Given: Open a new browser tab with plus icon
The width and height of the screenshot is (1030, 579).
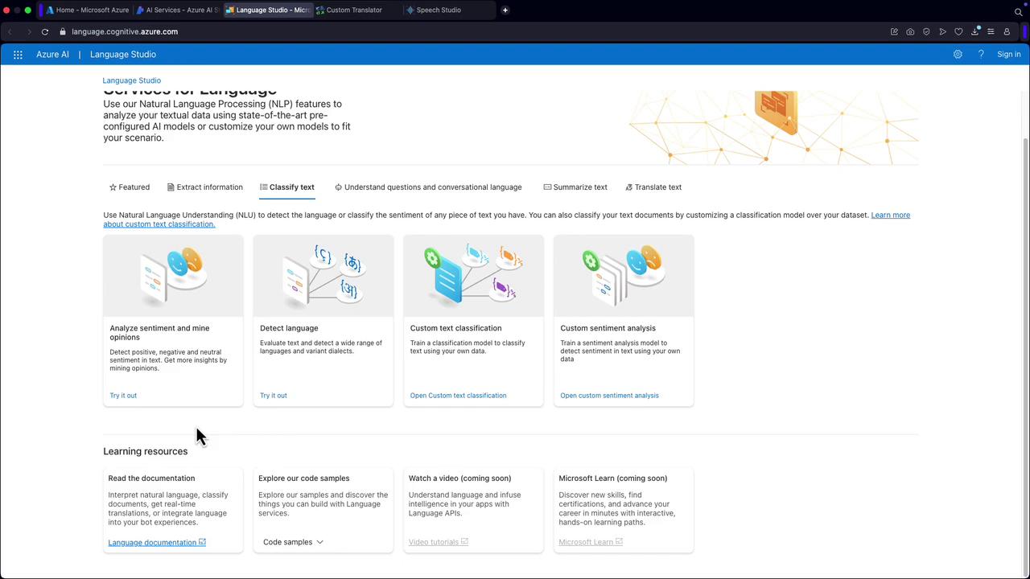Looking at the screenshot, I should click(x=505, y=10).
